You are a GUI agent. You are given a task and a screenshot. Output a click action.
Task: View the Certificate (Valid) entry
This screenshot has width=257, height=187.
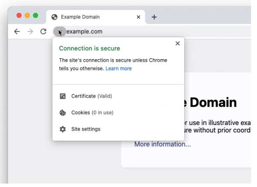tap(92, 96)
